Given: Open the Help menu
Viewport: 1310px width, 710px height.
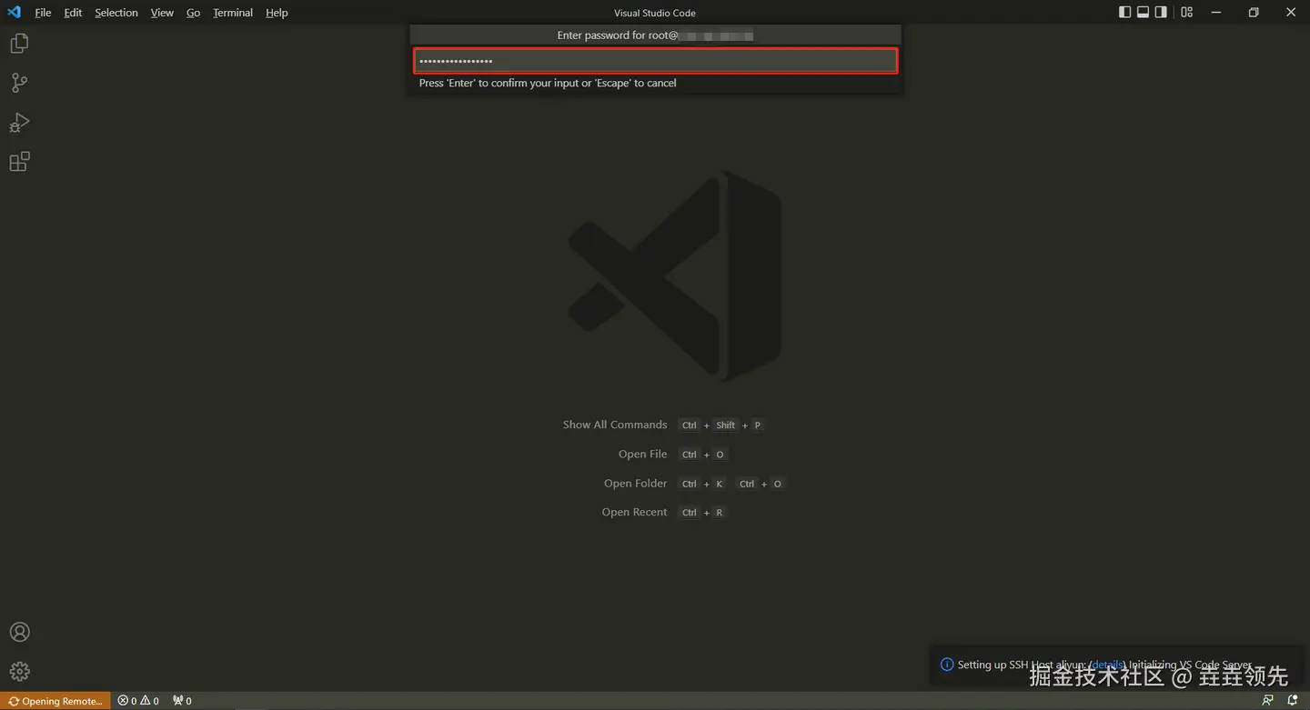Looking at the screenshot, I should 277,13.
